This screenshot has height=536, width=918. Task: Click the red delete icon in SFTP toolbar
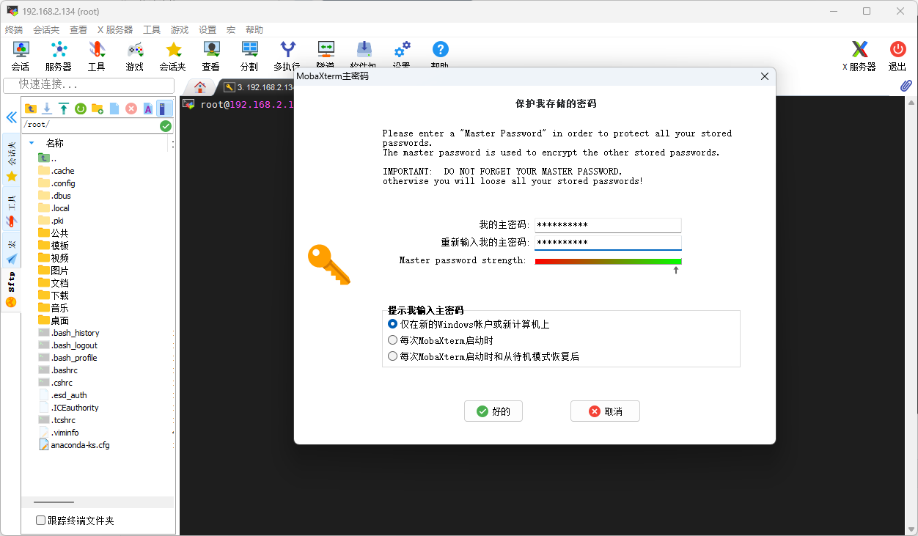(131, 109)
